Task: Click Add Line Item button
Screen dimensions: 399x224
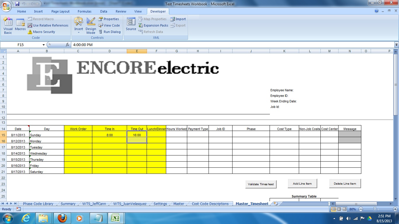Action: pos(302,184)
